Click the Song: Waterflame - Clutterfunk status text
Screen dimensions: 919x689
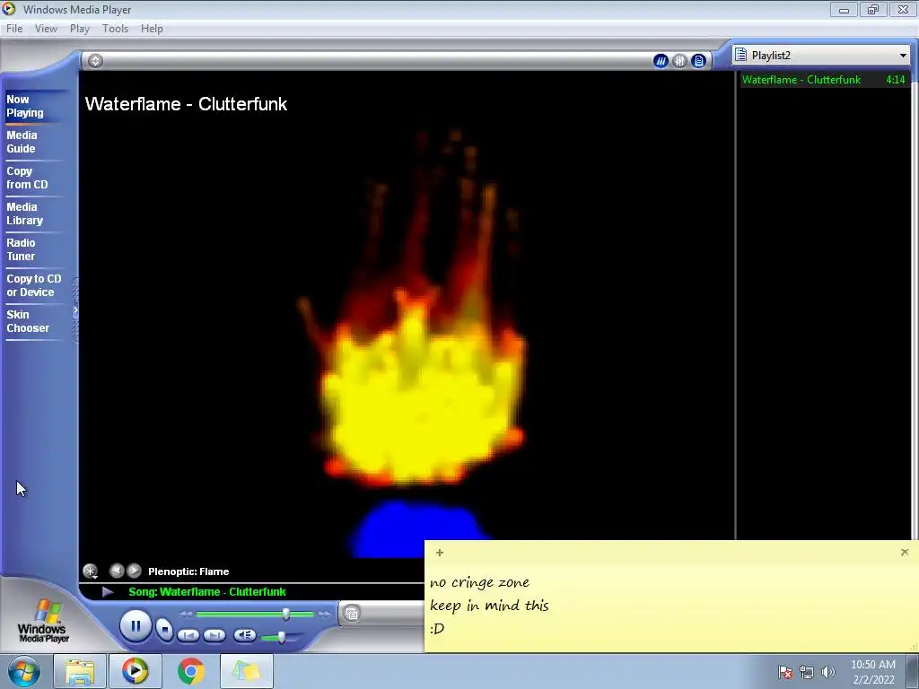(207, 592)
